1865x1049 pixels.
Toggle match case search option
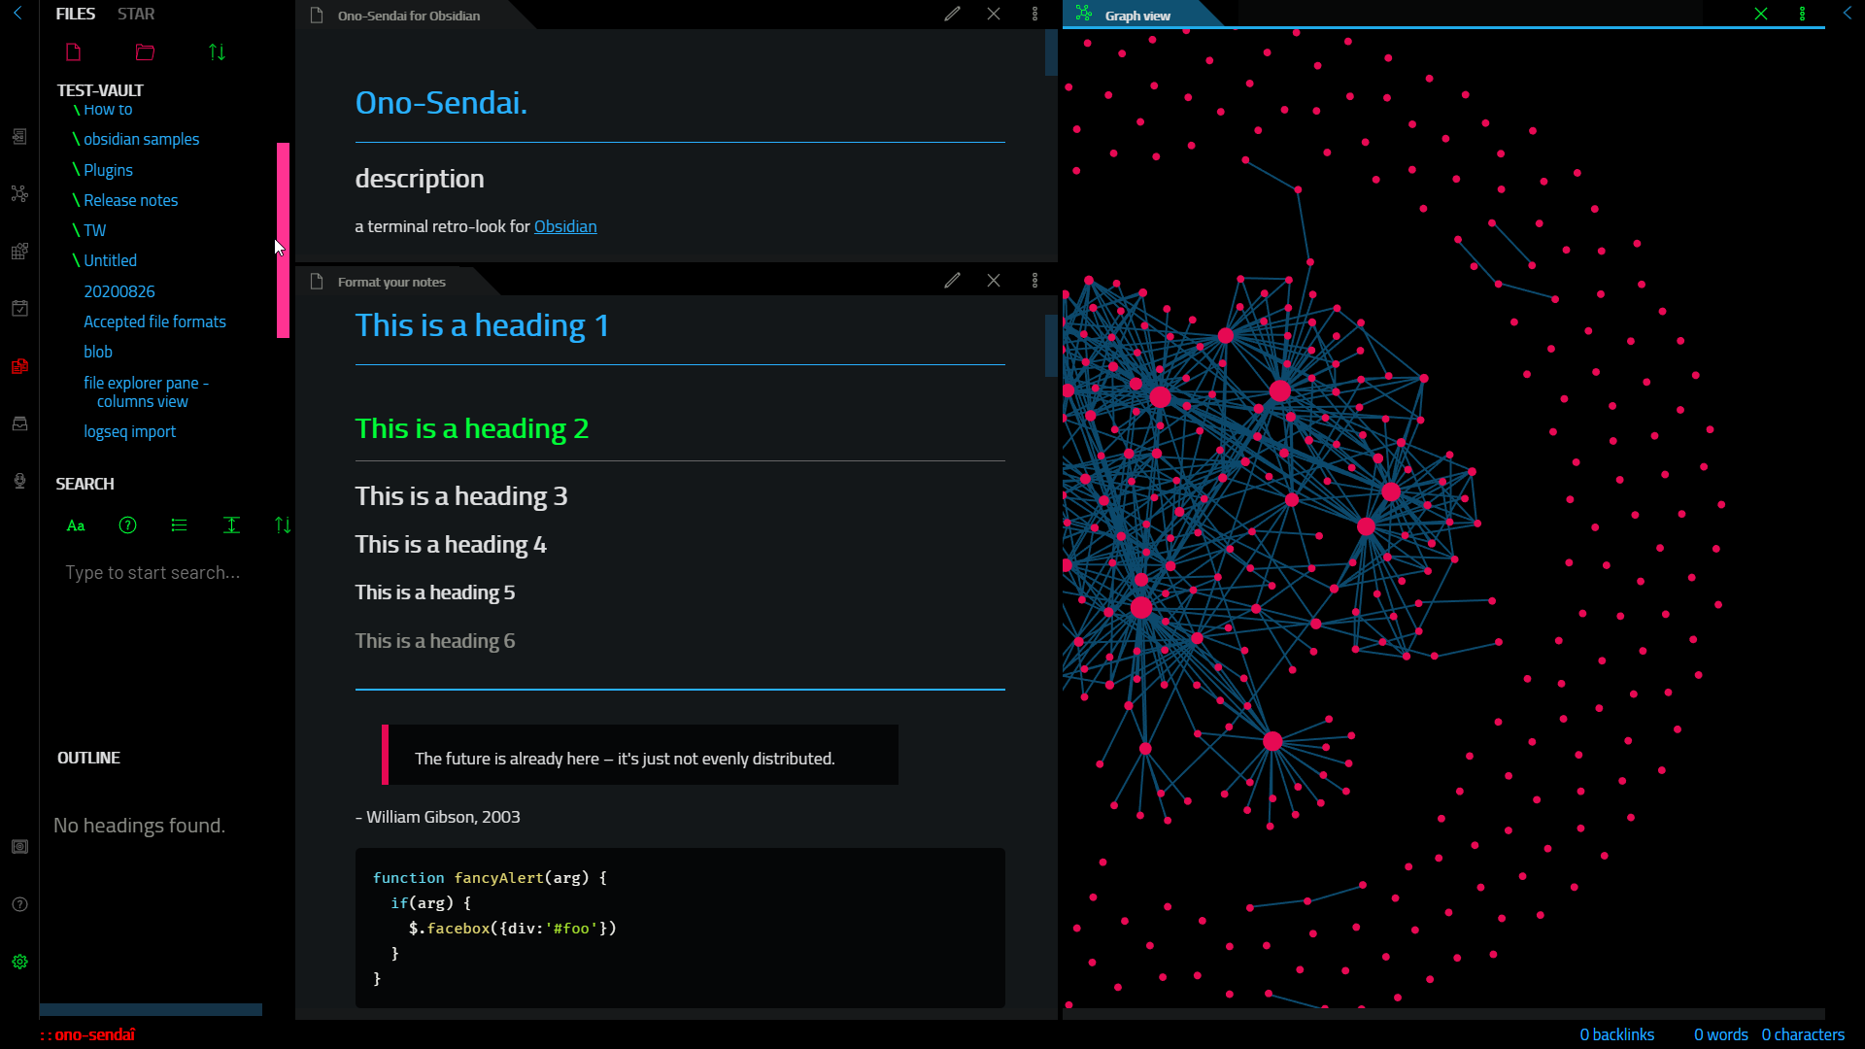(x=77, y=525)
